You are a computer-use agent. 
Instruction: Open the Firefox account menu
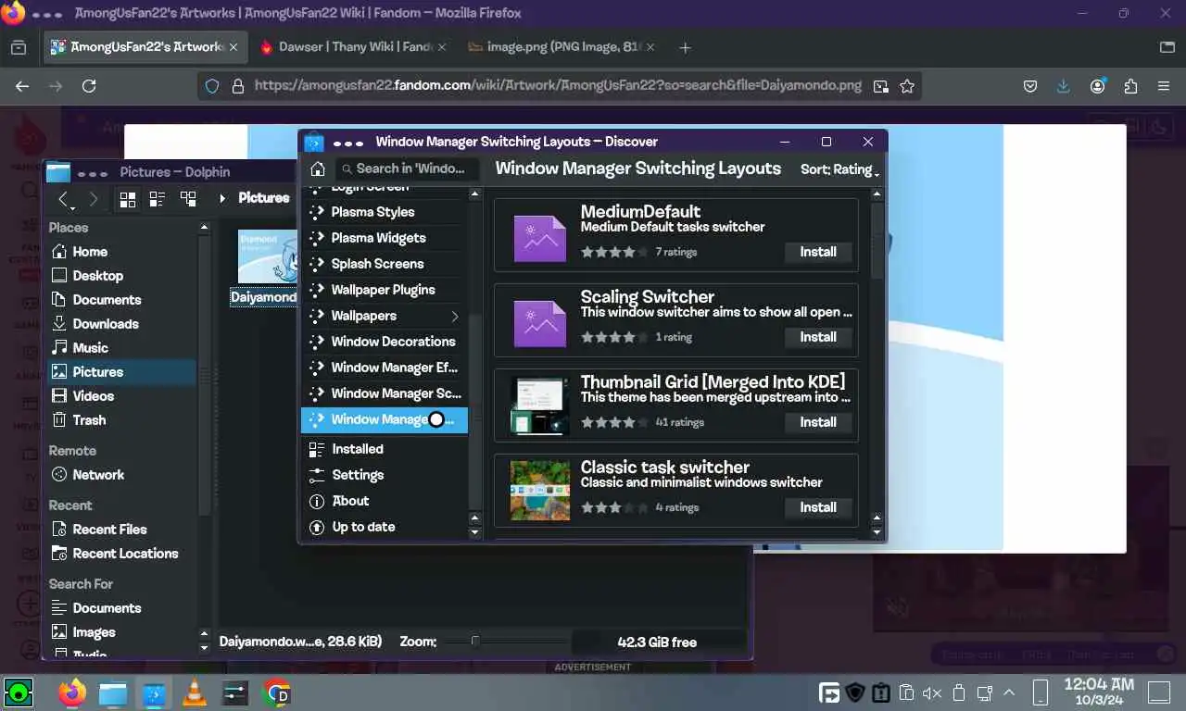(x=1098, y=86)
